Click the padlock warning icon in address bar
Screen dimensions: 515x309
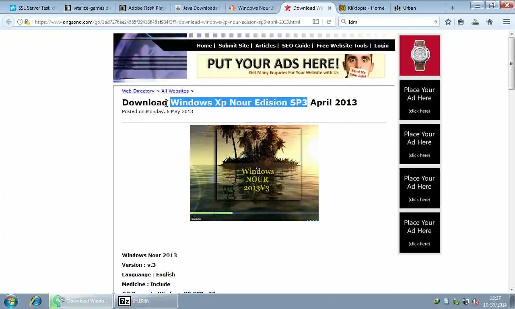[x=27, y=22]
